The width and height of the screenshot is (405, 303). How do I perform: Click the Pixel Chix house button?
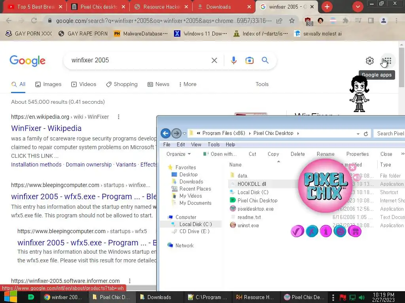click(354, 231)
